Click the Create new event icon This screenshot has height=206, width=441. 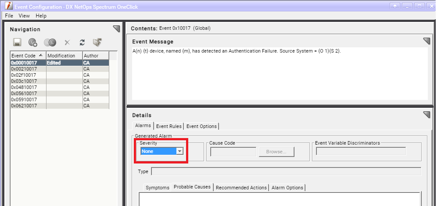33,43
